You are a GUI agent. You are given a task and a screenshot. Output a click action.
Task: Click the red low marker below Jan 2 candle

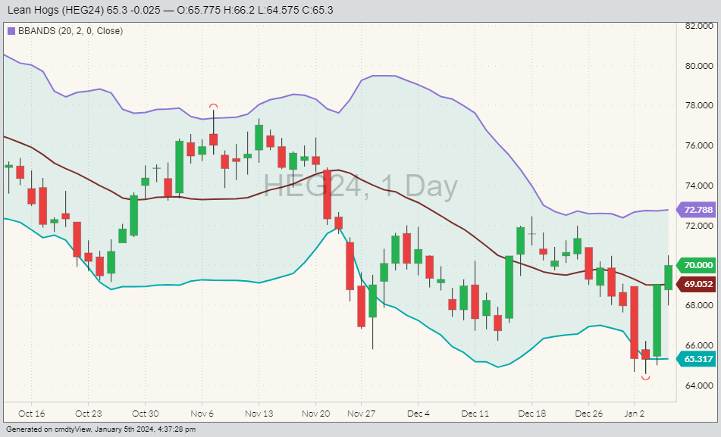click(645, 377)
